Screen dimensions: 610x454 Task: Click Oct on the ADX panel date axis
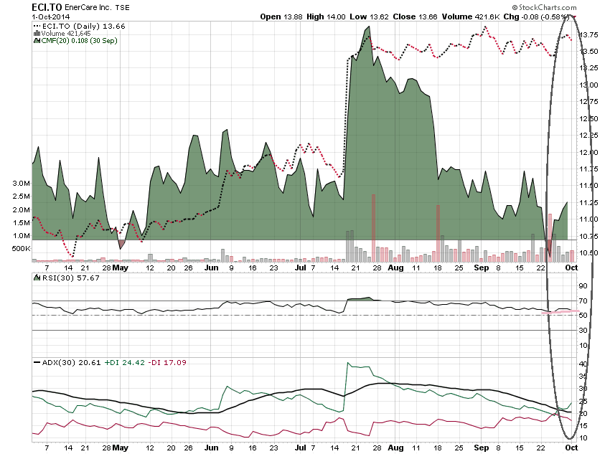tap(571, 448)
